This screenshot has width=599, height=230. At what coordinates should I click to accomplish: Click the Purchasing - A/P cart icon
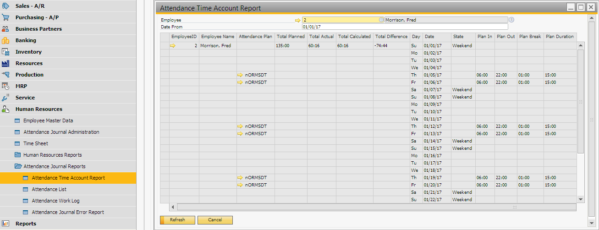[x=5, y=17]
